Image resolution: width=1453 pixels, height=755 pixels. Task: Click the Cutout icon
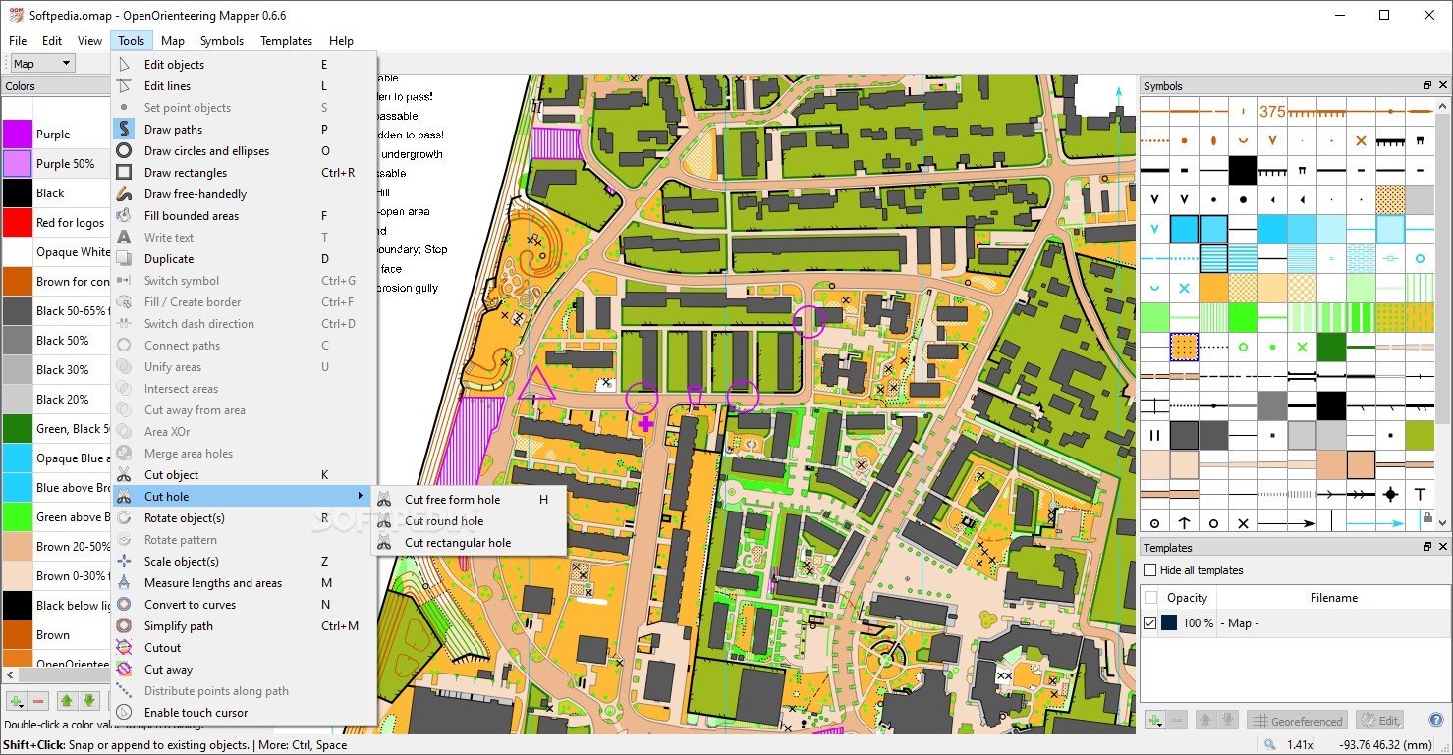click(124, 648)
